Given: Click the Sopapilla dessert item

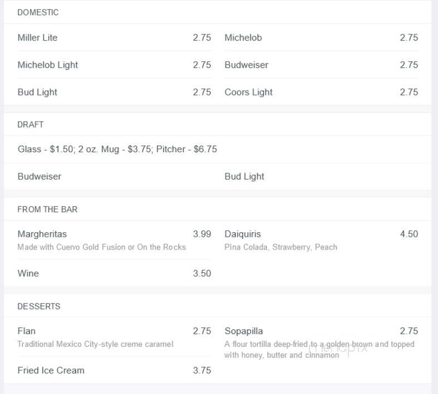Looking at the screenshot, I should (x=321, y=342).
